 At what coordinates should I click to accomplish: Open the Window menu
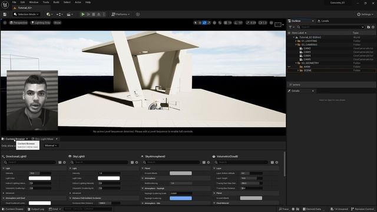point(34,2)
